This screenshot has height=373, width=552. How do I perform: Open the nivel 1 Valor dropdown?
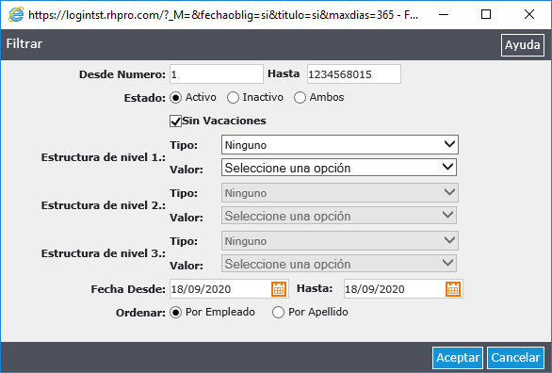339,168
